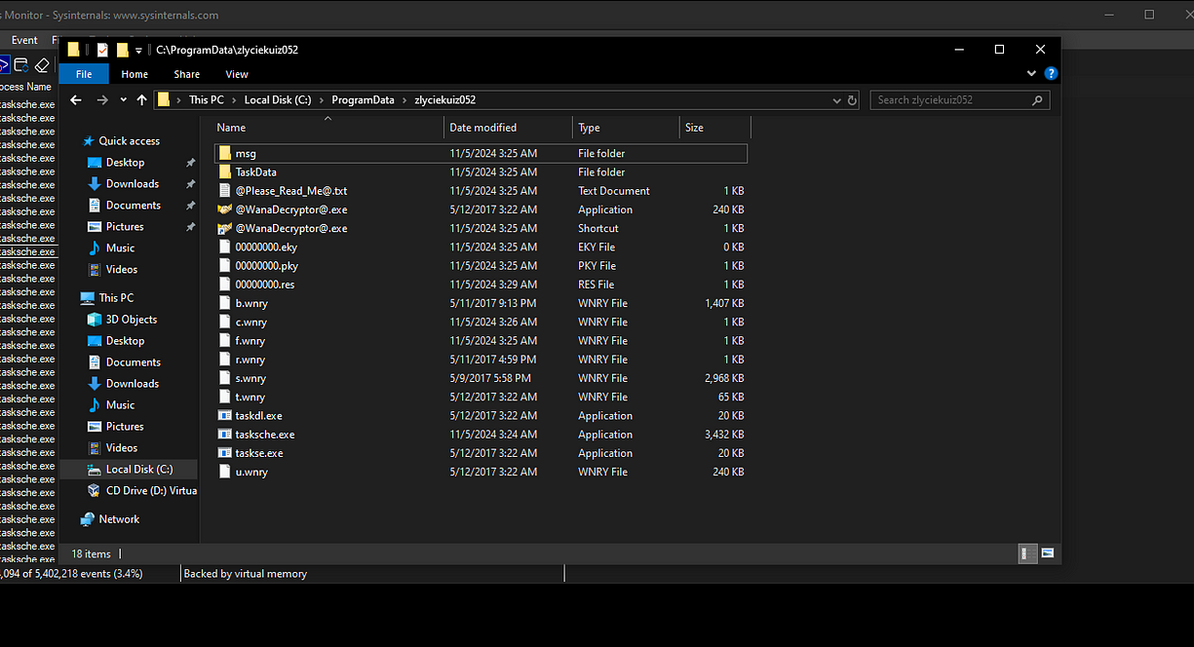Open the Event menu in Process Monitor
Screen dimensions: 1194x647
(x=23, y=40)
